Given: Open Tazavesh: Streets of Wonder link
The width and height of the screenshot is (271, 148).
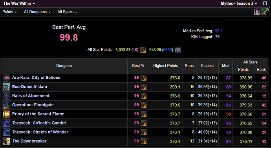Looking at the screenshot, I should pyautogui.click(x=40, y=132).
